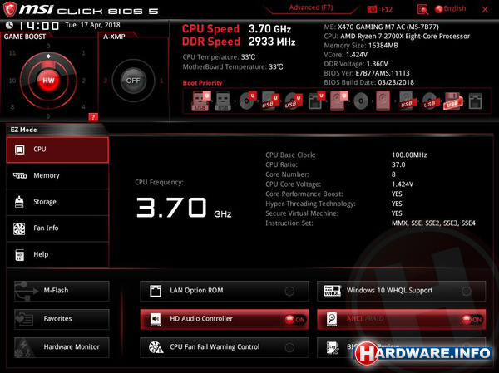Select the UEFI USB CD/DVD boot device
Screen dimensions: 499x373
[x=293, y=101]
